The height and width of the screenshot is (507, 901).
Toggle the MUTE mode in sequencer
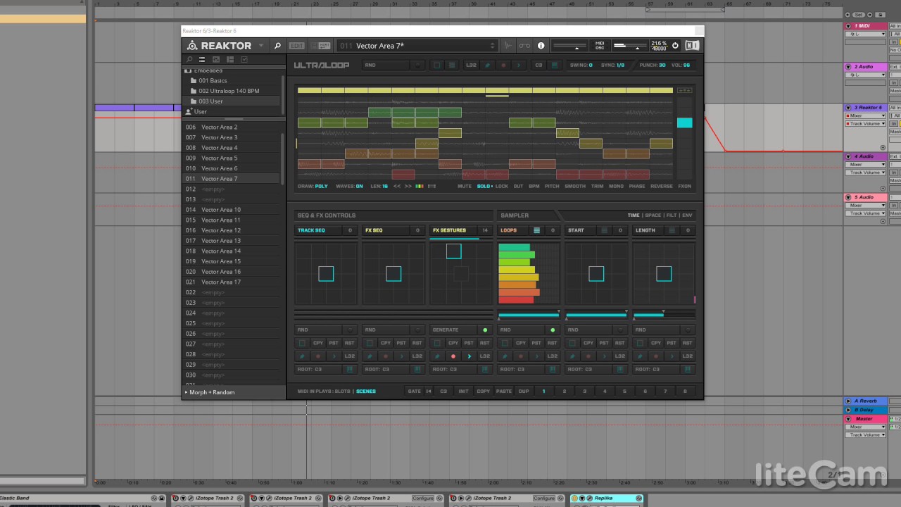coord(465,187)
